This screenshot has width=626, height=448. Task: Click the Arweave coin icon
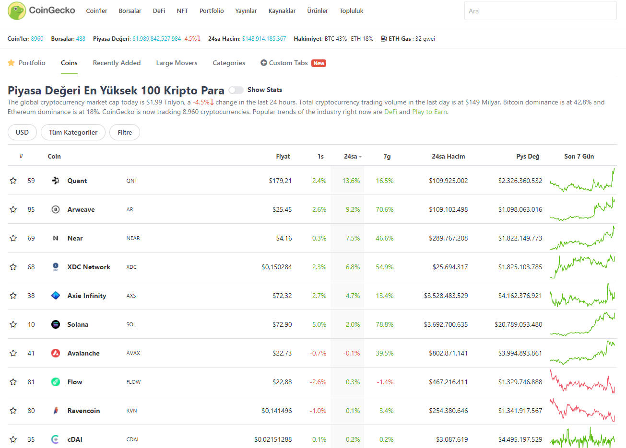tap(56, 209)
